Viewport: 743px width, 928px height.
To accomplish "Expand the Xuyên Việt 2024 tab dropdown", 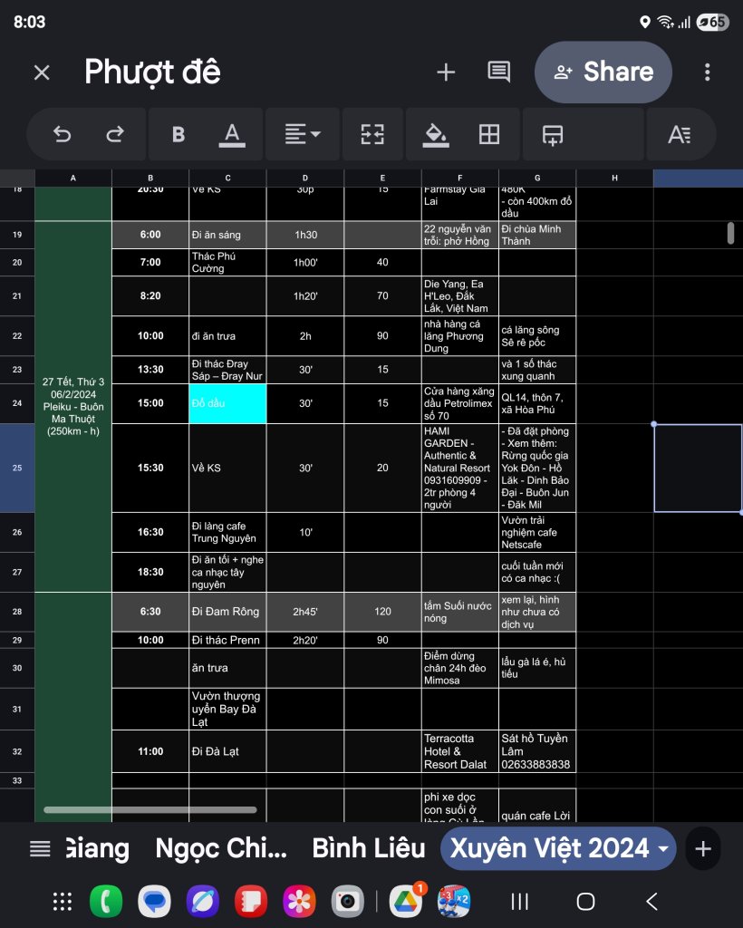I will click(x=664, y=849).
